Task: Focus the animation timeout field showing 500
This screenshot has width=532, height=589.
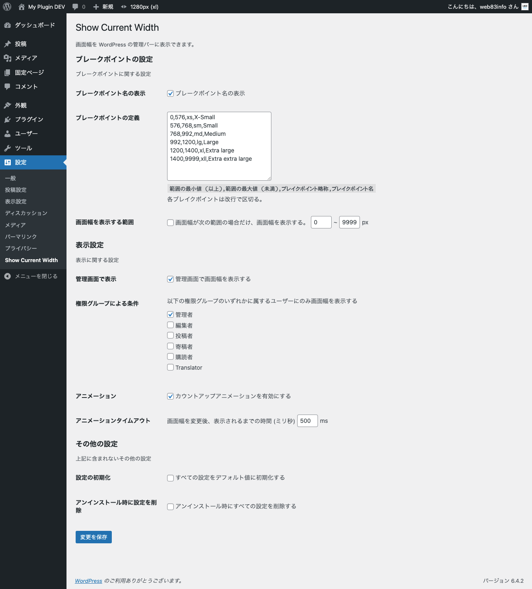Action: click(308, 421)
